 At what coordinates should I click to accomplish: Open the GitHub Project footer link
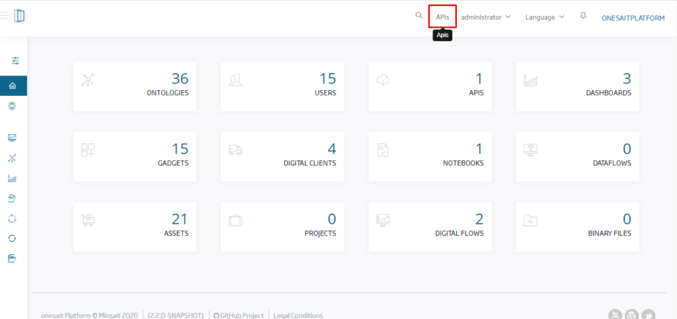tap(238, 316)
